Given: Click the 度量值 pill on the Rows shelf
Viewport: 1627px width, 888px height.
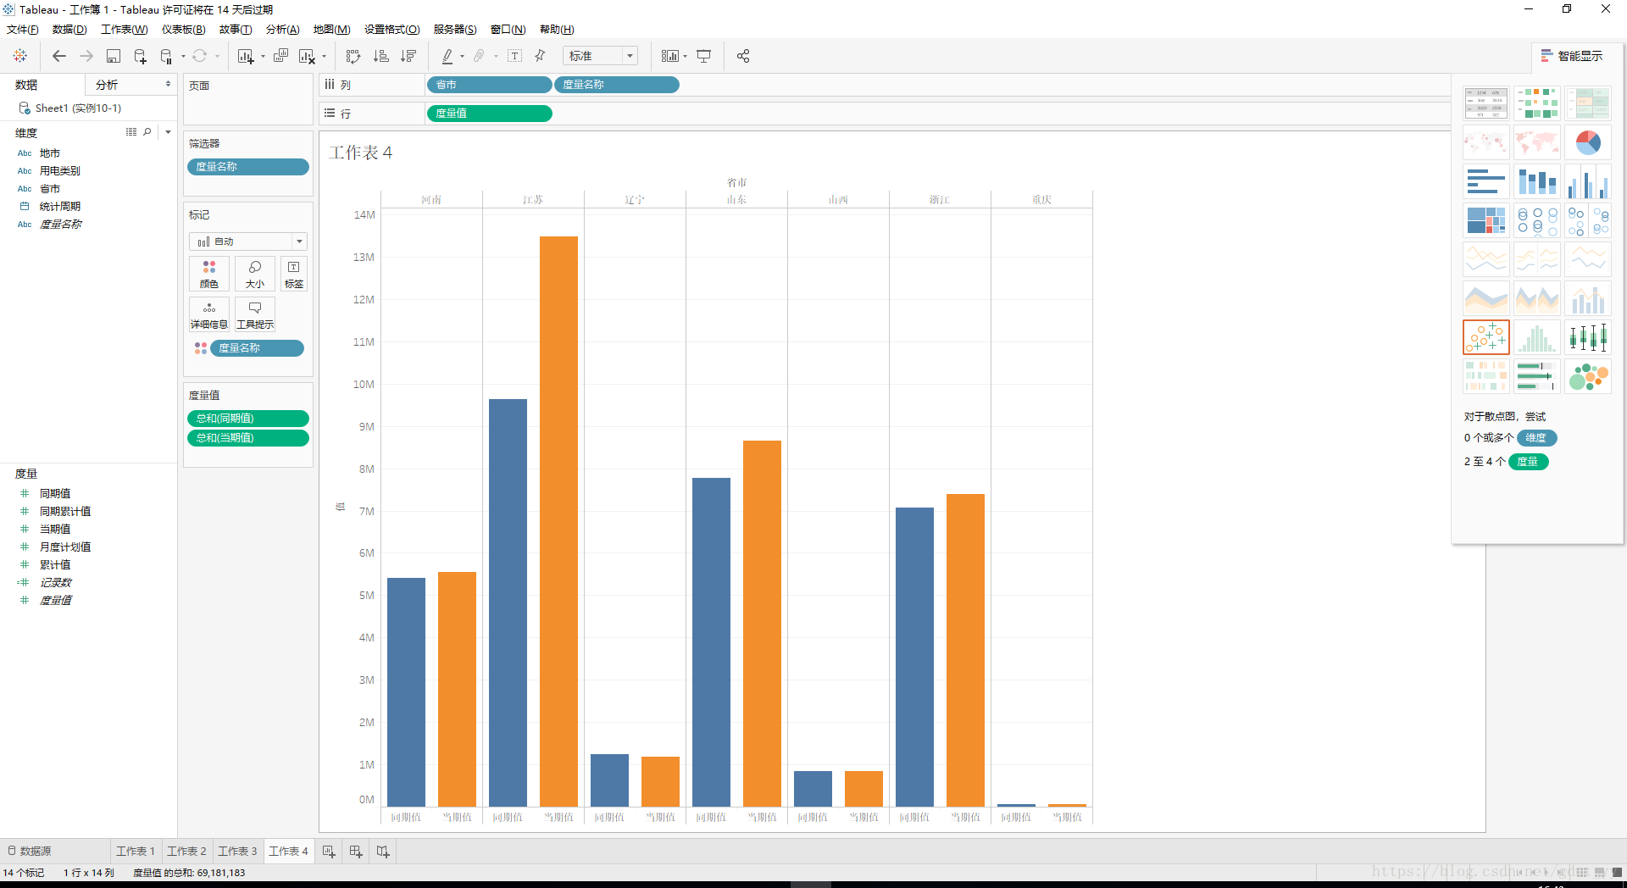Looking at the screenshot, I should click(x=489, y=114).
